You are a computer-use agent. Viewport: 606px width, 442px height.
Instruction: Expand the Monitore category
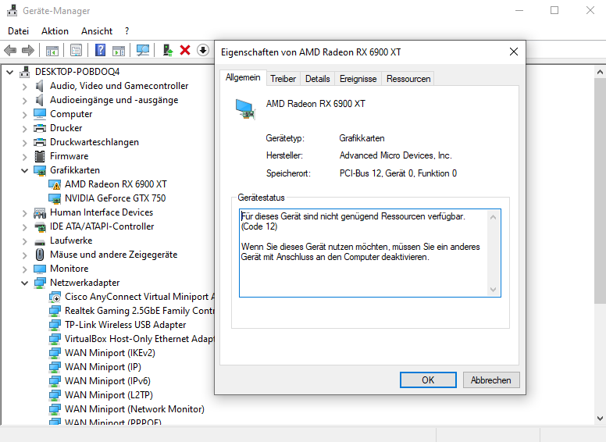click(x=25, y=269)
